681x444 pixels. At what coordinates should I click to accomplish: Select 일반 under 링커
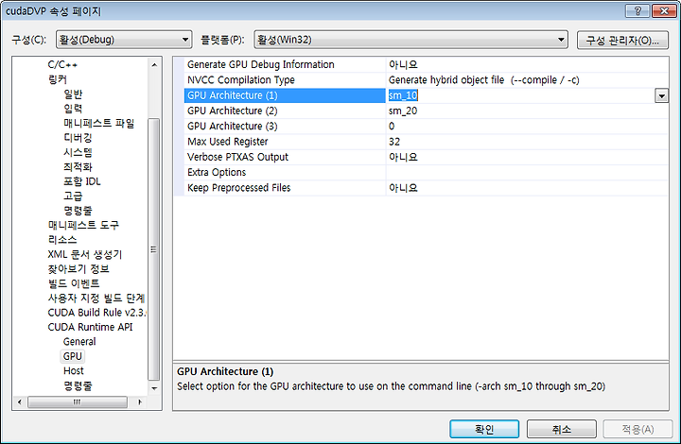[x=73, y=94]
